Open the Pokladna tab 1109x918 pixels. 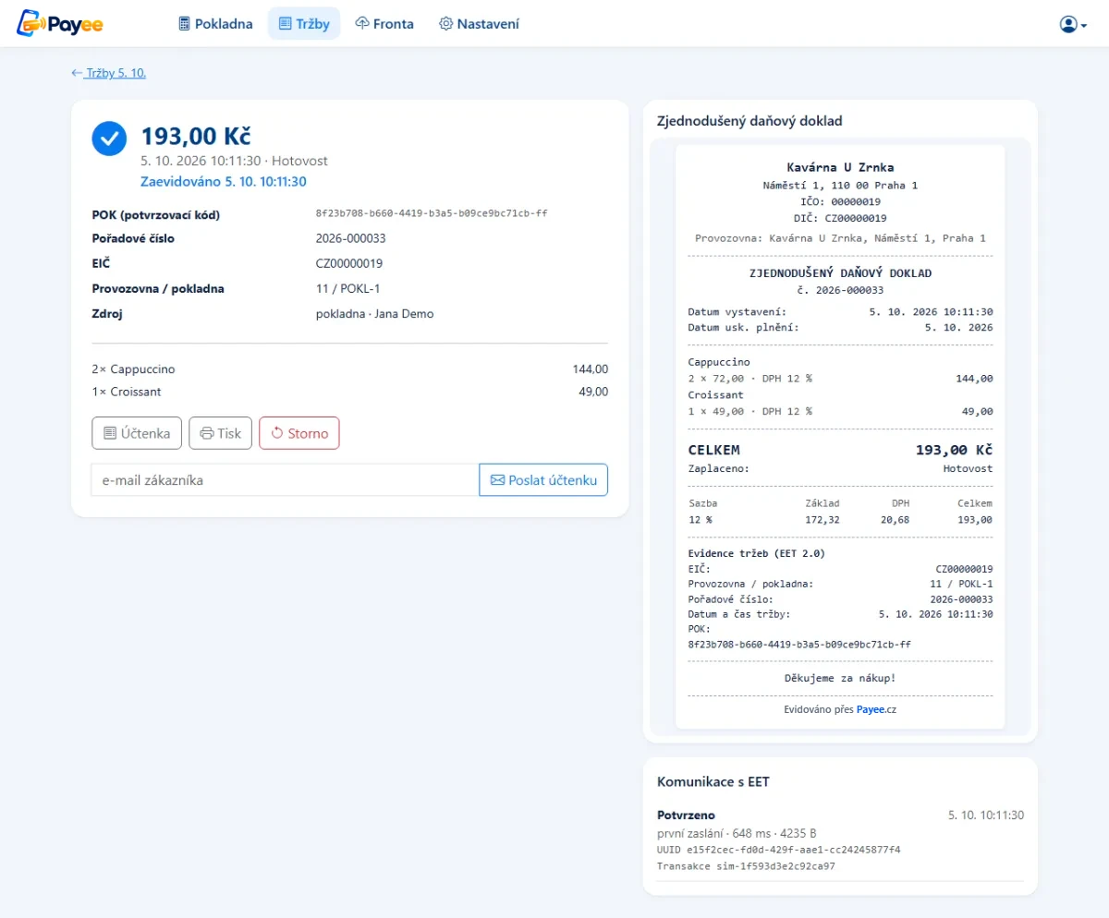pyautogui.click(x=215, y=24)
